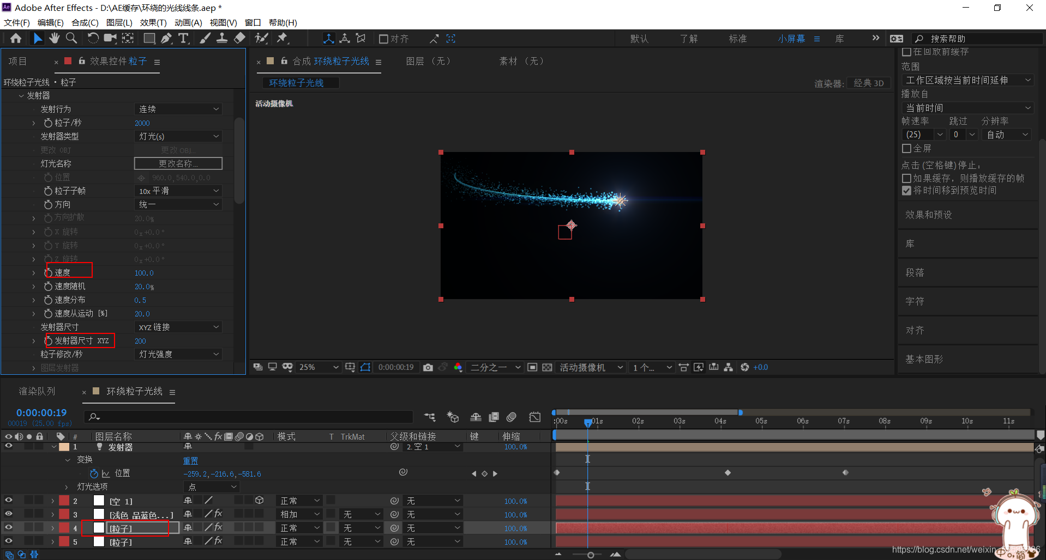Toggle the transparency grid icon
Image resolution: width=1046 pixels, height=560 pixels.
[548, 368]
